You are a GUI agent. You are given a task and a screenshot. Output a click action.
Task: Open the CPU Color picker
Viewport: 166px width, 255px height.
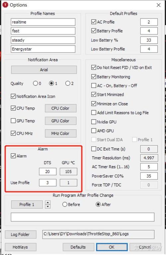tap(60, 108)
